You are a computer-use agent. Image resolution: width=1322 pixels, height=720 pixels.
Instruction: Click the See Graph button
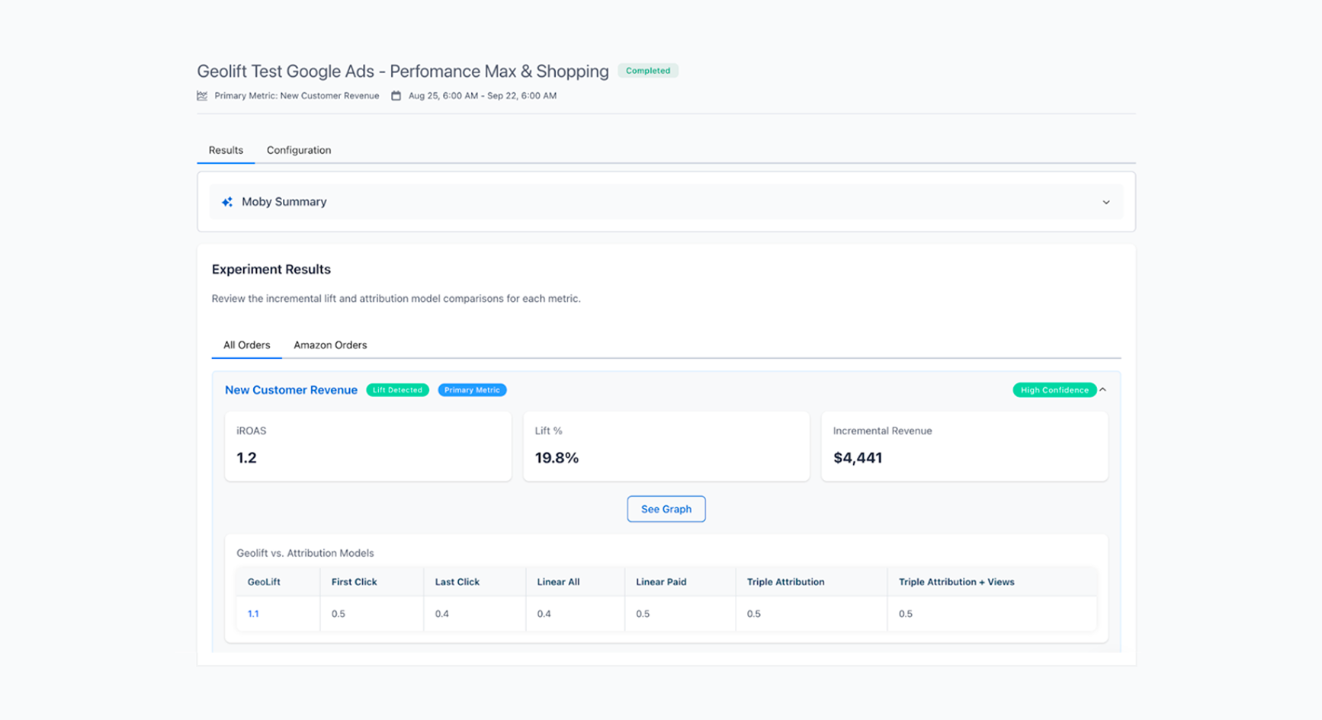click(666, 509)
